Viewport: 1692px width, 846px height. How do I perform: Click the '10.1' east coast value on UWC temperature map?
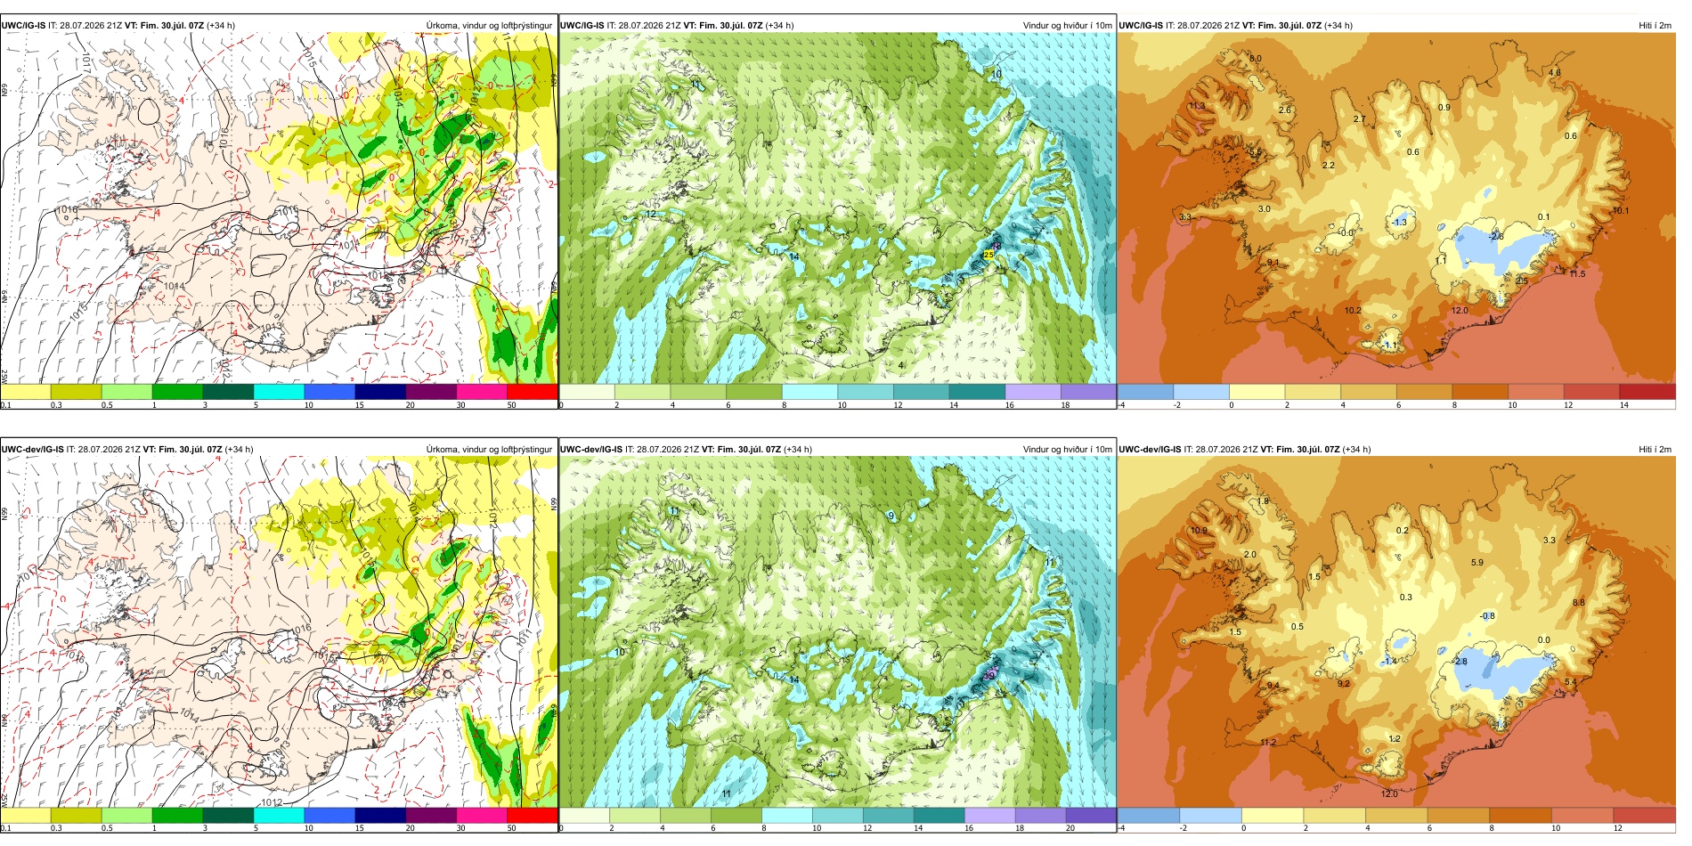pyautogui.click(x=1621, y=211)
